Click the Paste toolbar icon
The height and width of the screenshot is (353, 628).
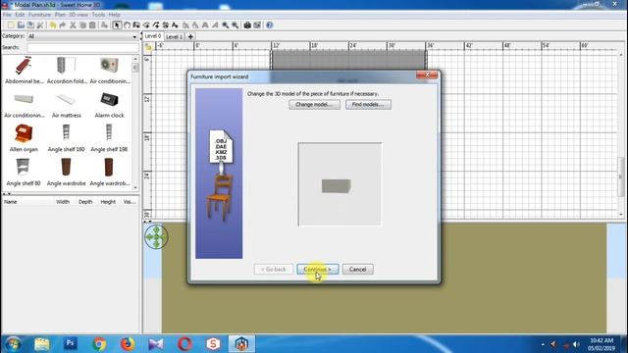pyautogui.click(x=92, y=25)
